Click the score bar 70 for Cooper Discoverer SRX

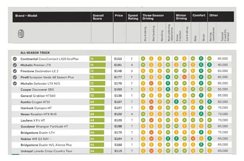(x=97, y=90)
